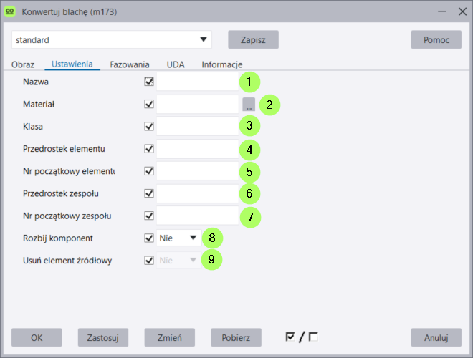Toggle the Rozbij komponent checkbox
Screen dimensions: 473x358
(149, 238)
